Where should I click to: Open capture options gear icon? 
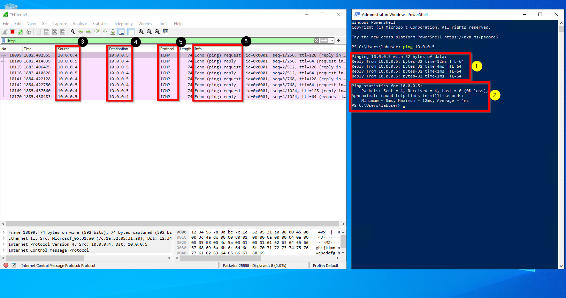[x=29, y=32]
